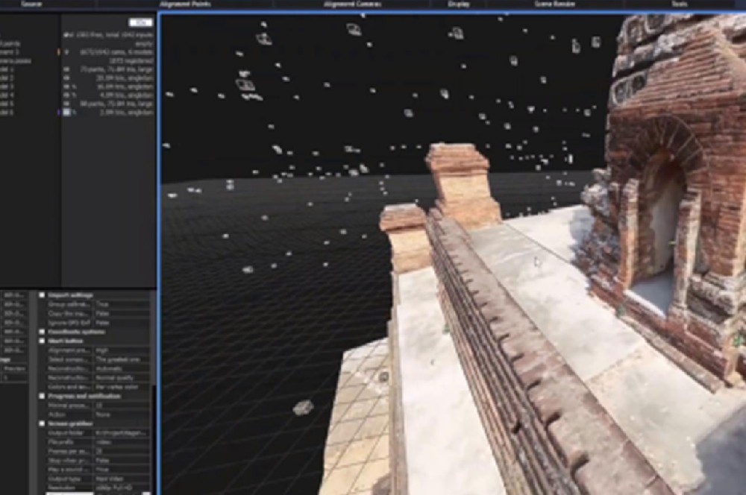The image size is (746, 495).
Task: Select the Display ribbon group label
Action: [459, 4]
